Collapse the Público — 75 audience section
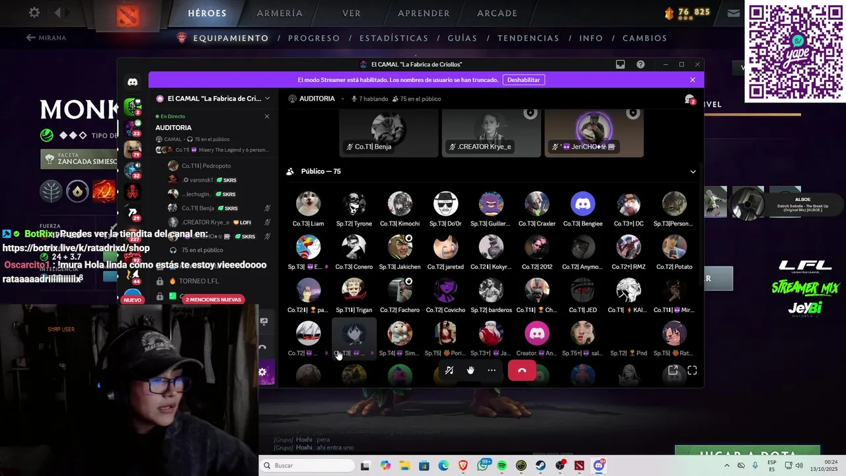The height and width of the screenshot is (476, 846). 693,171
